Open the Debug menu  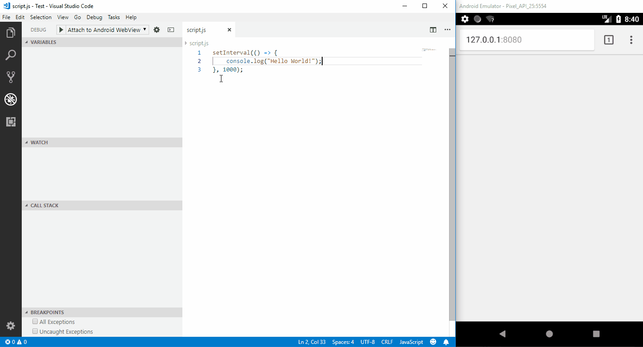point(94,17)
